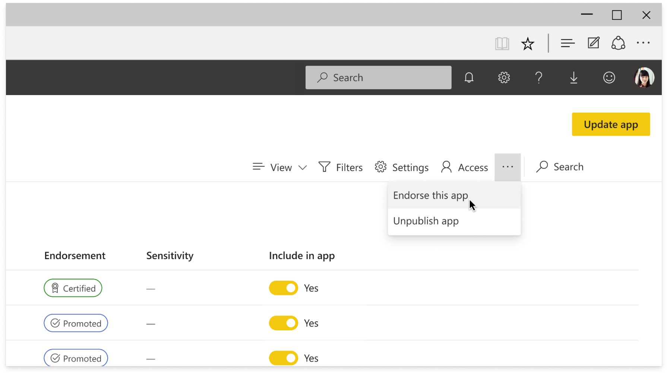Open browser settings and more ellipsis
The width and height of the screenshot is (667, 374).
click(x=643, y=43)
